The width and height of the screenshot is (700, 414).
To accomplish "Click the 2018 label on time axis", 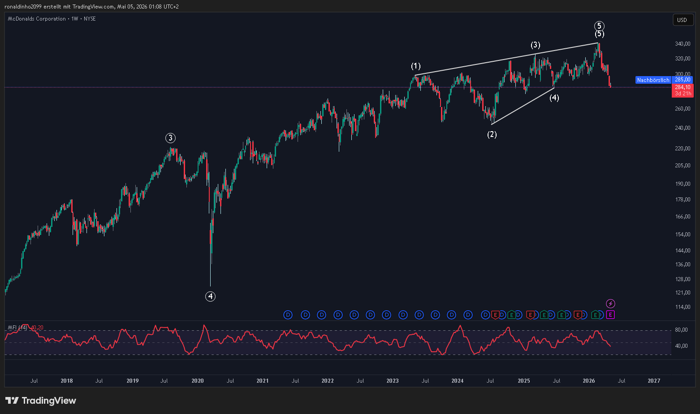I will 67,381.
